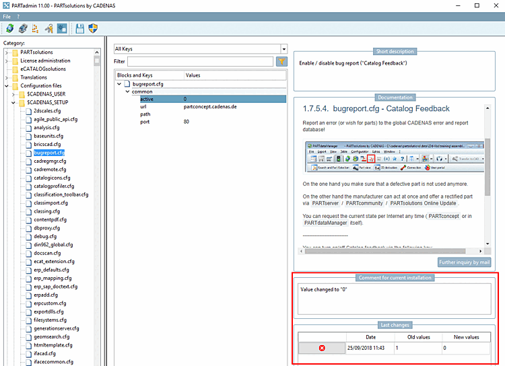Select ifacecommon.cfg in tree
This screenshot has width=505, height=366.
coord(53,362)
